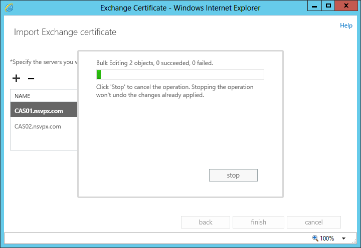The width and height of the screenshot is (361, 248).
Task: Click the cancel button
Action: pos(313,222)
